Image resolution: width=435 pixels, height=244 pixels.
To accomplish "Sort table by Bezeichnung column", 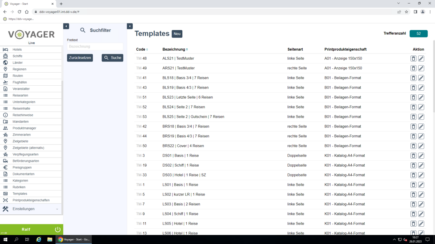I will pyautogui.click(x=175, y=49).
